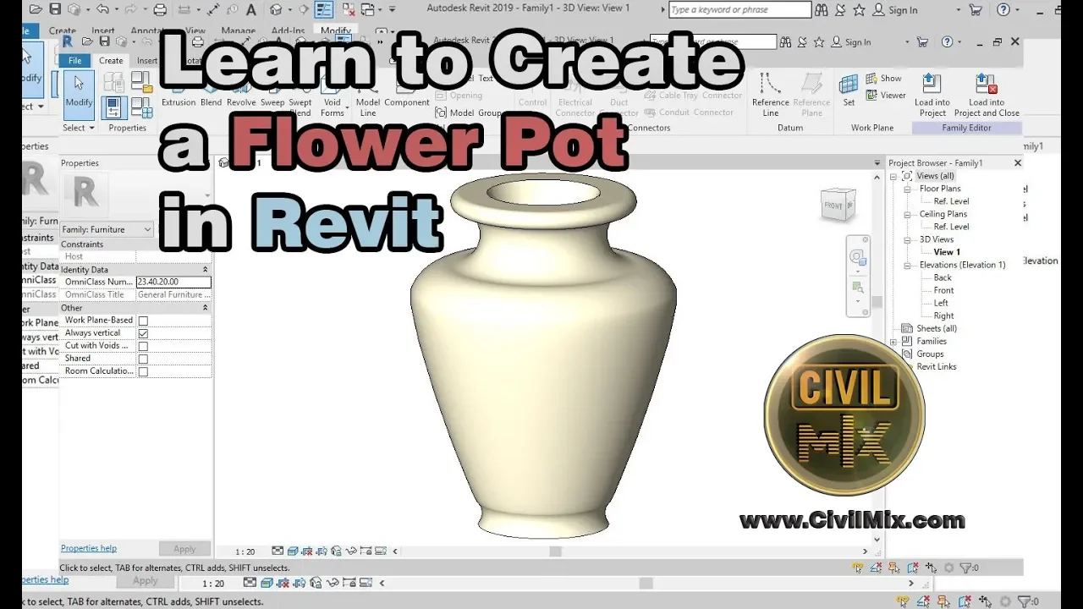Tick the Shared checkbox
Image resolution: width=1083 pixels, height=609 pixels.
(x=143, y=359)
